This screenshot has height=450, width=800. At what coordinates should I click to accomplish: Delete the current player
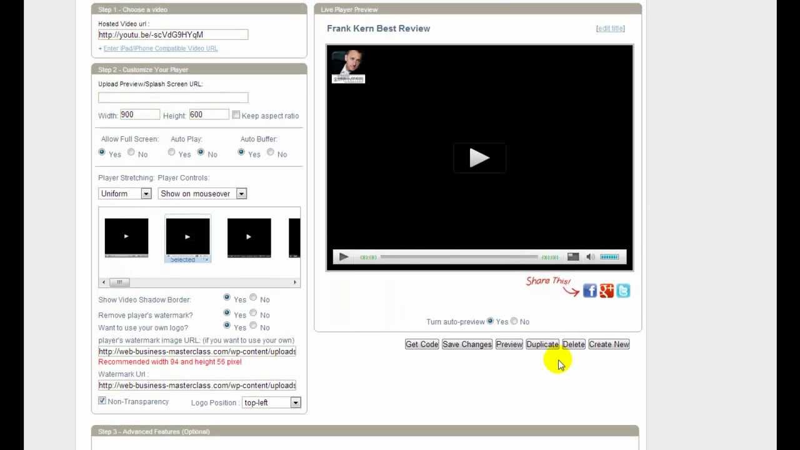coord(574,344)
